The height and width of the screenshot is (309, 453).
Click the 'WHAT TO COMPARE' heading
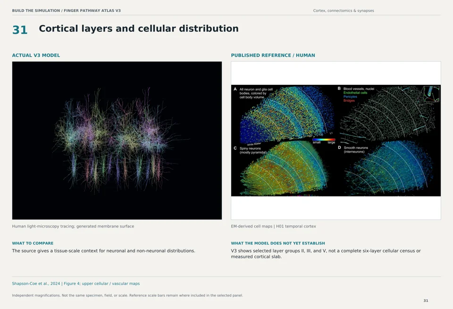[33, 243]
